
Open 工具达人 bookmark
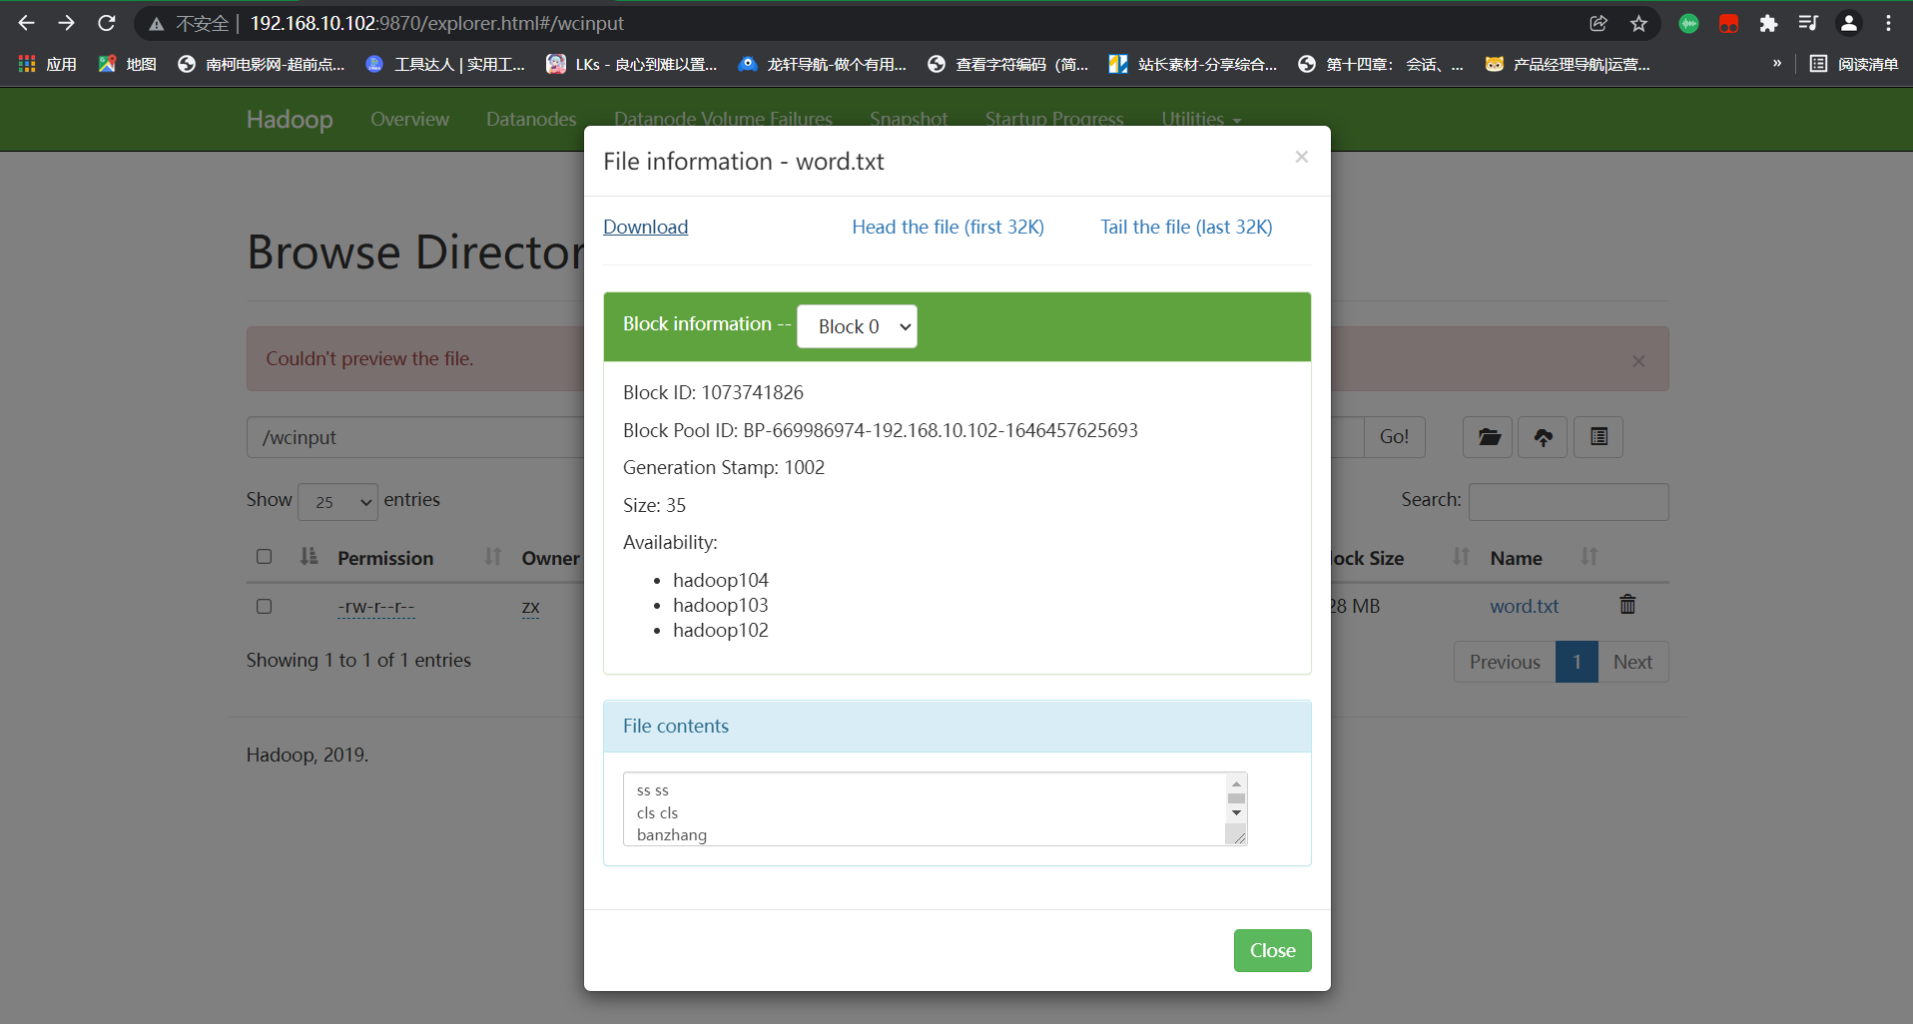(x=445, y=64)
